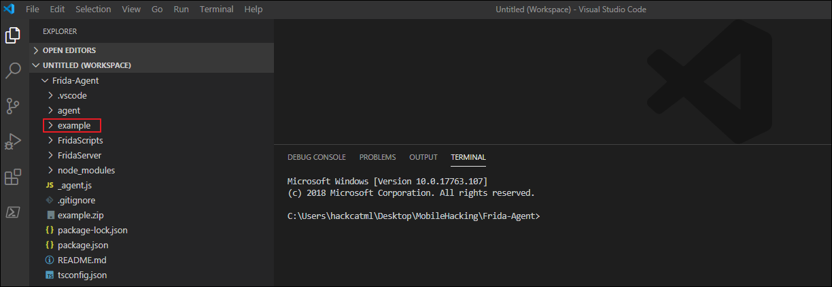The image size is (832, 287).
Task: Expand the example folder chevron
Action: point(50,125)
